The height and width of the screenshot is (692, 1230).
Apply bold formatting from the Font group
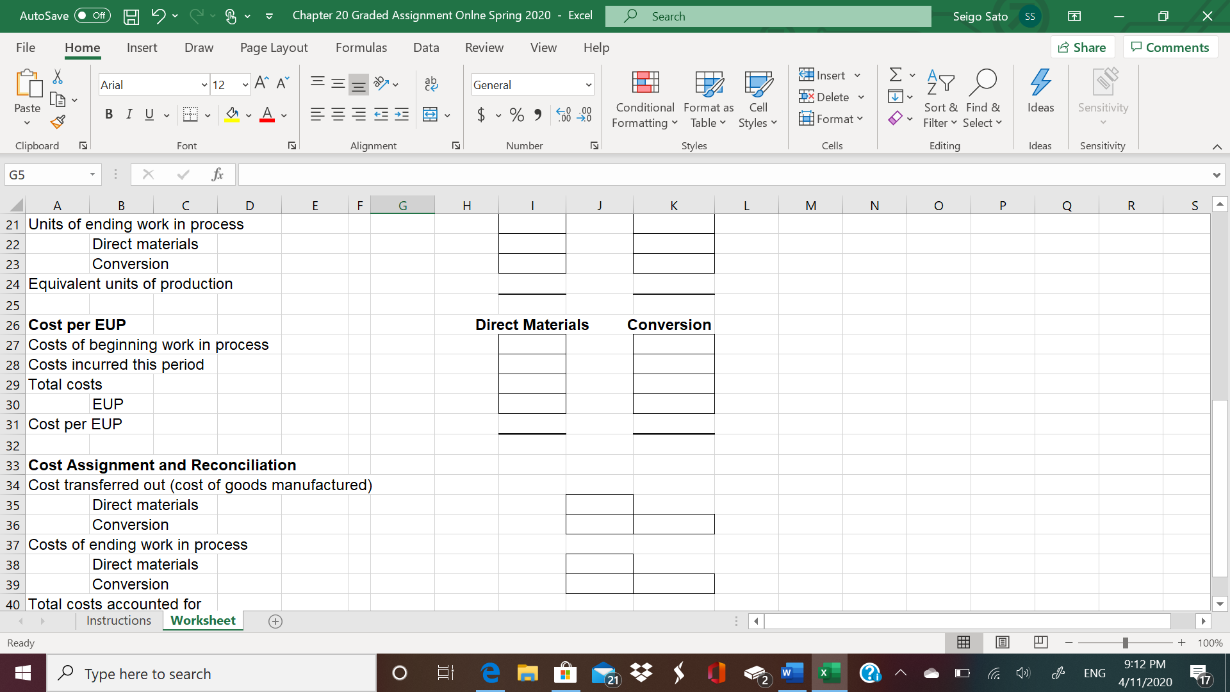point(109,114)
